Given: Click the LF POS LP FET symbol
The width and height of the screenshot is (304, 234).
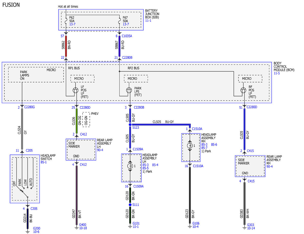Looking at the screenshot, I should pos(75,90).
